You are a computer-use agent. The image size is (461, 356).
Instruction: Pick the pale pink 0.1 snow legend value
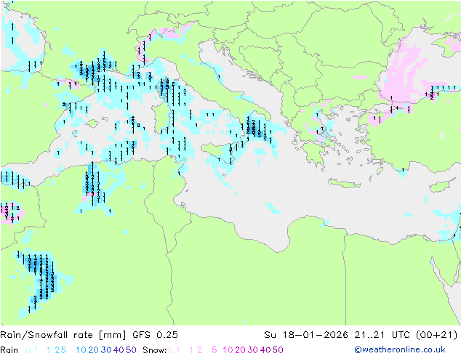coord(174,350)
